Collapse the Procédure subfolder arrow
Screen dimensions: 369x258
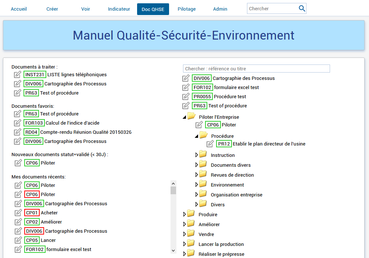pos(197,136)
